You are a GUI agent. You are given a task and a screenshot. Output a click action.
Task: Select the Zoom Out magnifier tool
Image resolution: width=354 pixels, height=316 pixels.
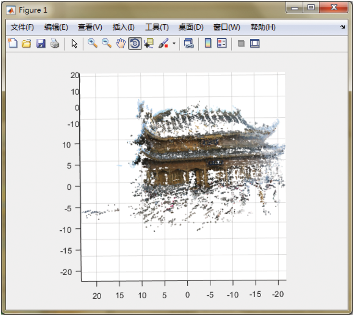(106, 43)
